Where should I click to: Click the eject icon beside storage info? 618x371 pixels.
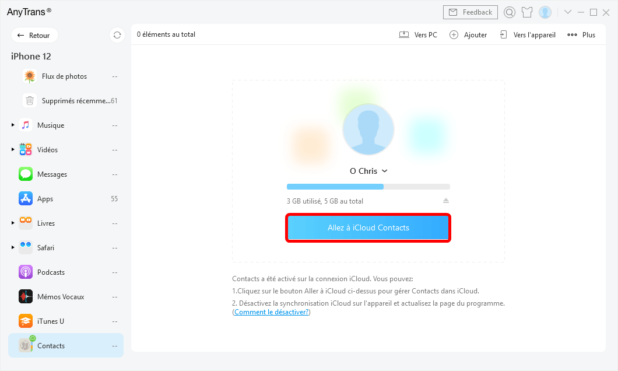click(x=446, y=201)
